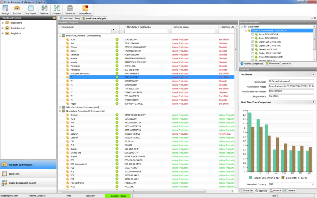
Task: Expand the Lifecycle Unknown group
Action: 60,107
